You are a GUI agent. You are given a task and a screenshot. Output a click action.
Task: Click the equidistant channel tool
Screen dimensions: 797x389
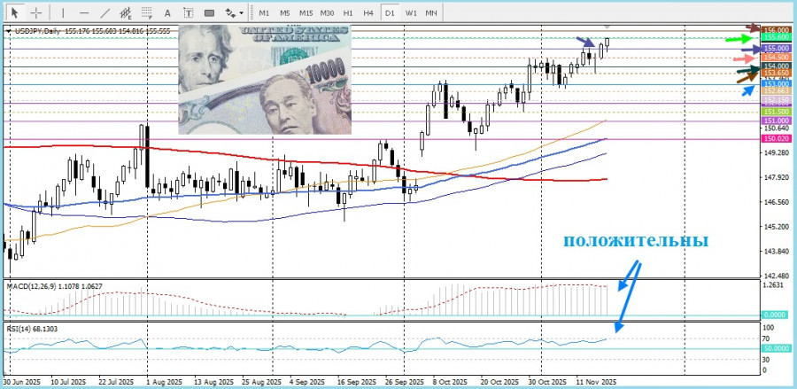coord(126,13)
